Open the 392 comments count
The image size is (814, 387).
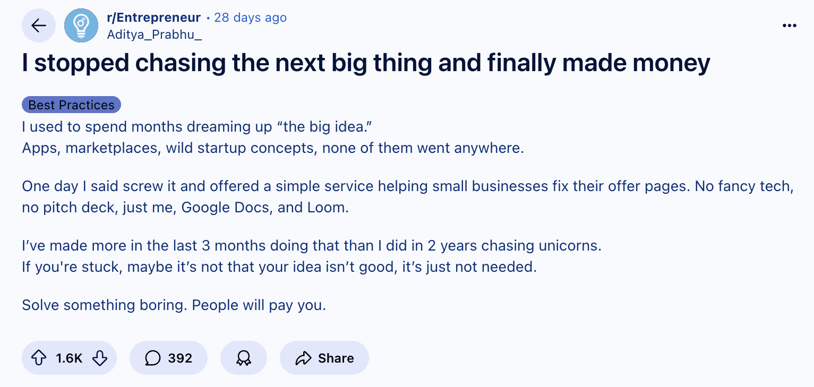pyautogui.click(x=180, y=358)
